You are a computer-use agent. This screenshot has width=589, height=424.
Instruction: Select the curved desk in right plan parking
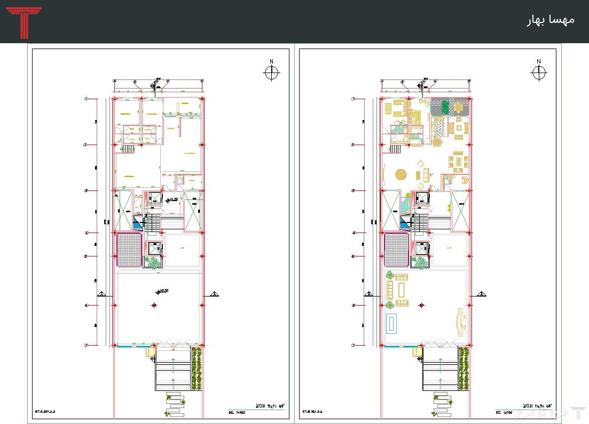[459, 322]
